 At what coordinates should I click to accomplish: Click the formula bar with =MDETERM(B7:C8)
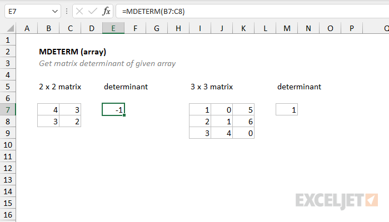(250, 11)
